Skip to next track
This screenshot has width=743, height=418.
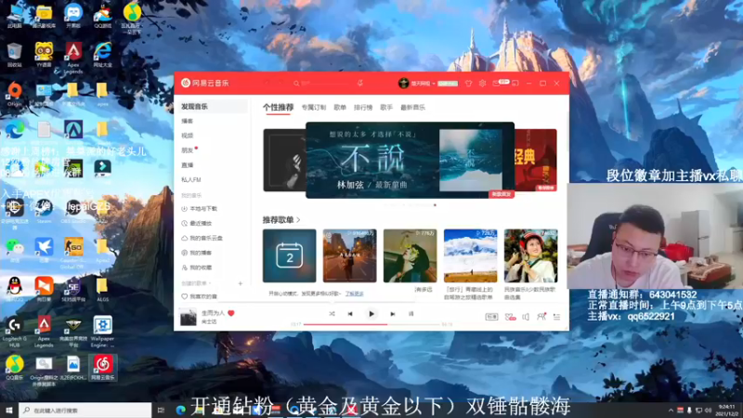392,314
